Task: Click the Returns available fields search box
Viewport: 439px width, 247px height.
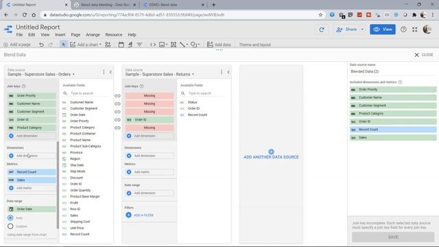Action: point(203,93)
